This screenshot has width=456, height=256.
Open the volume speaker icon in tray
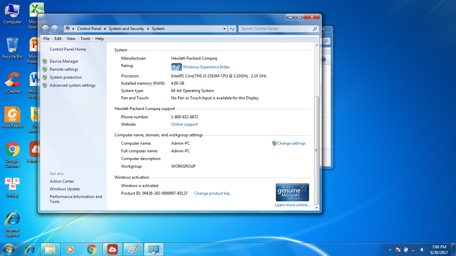(x=422, y=249)
